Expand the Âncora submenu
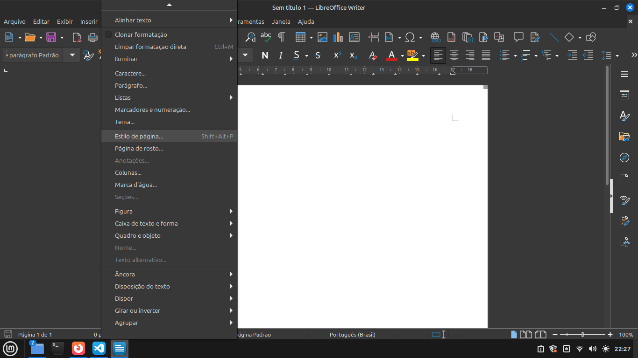The height and width of the screenshot is (358, 638). [169, 274]
